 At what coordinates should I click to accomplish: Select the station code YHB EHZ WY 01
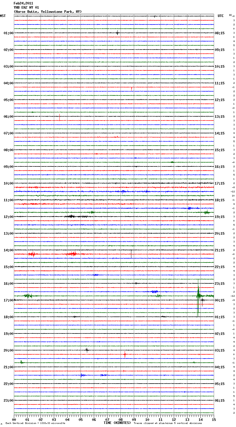tap(26, 8)
